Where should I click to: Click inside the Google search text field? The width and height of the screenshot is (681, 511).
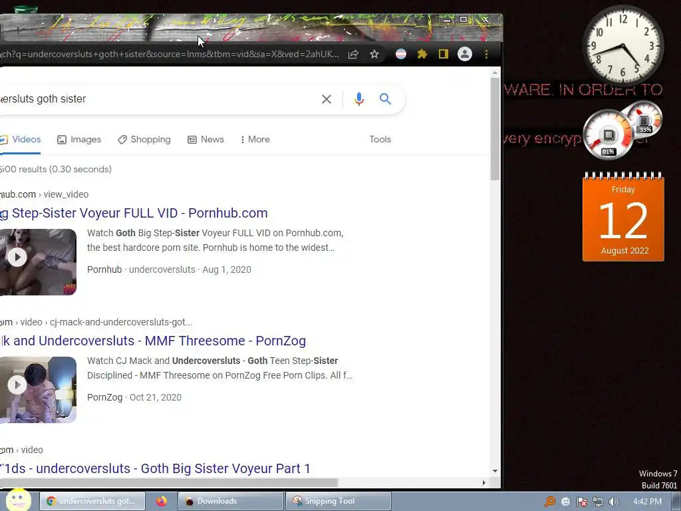click(x=156, y=99)
